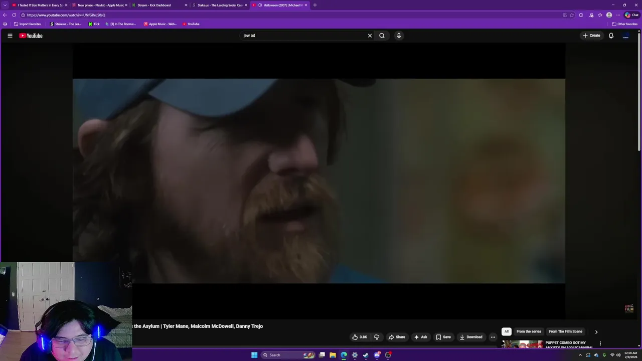Open YouTube notifications bell

[611, 36]
